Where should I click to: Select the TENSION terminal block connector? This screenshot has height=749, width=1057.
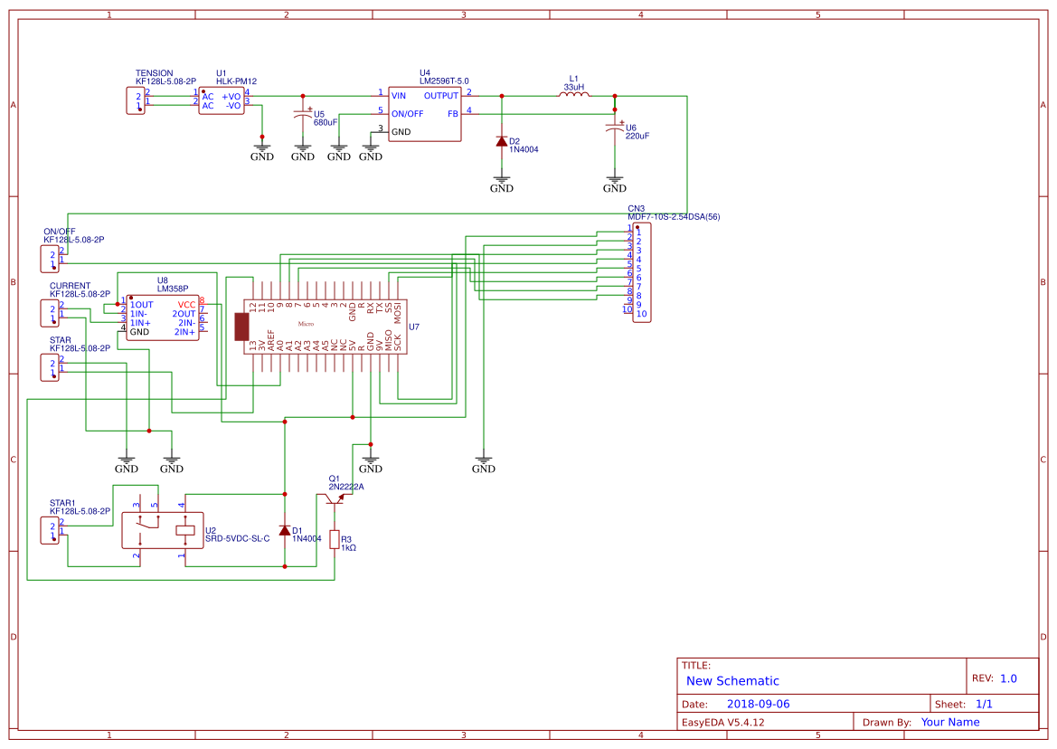pos(136,101)
